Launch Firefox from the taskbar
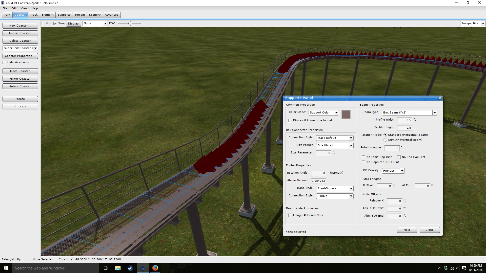This screenshot has width=486, height=273. tap(155, 268)
